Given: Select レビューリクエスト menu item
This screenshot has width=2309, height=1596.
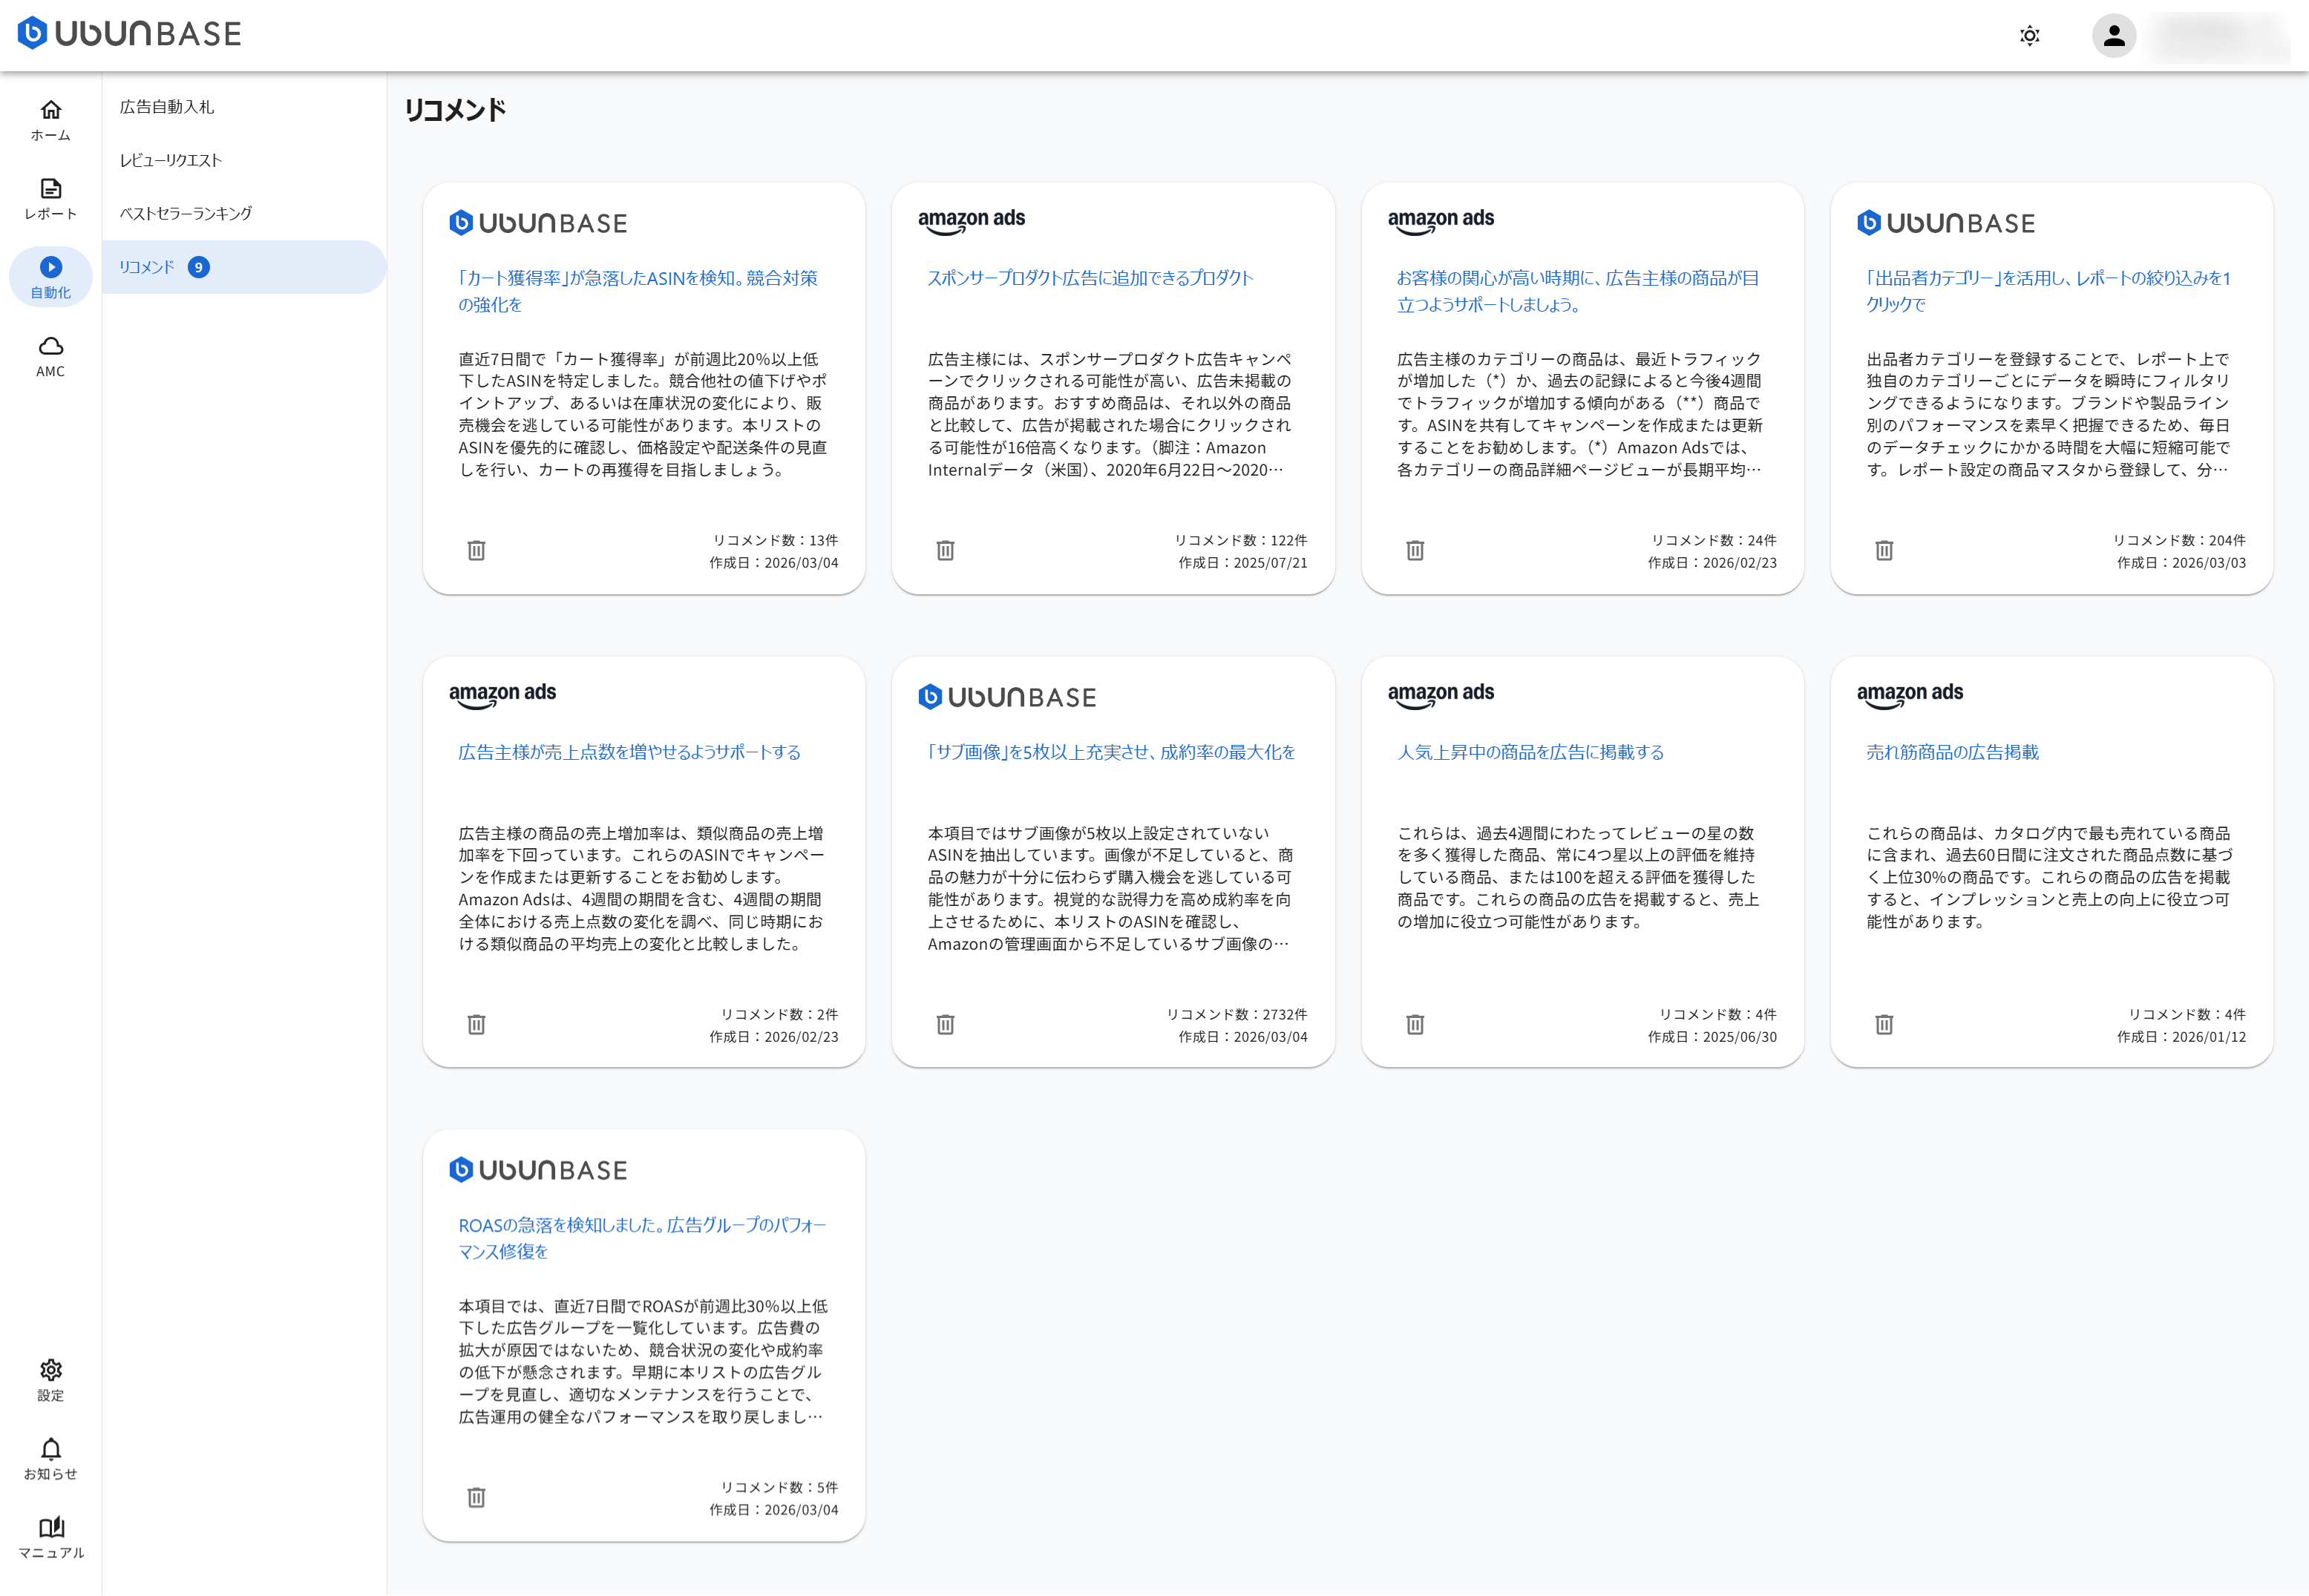Looking at the screenshot, I should (x=171, y=160).
